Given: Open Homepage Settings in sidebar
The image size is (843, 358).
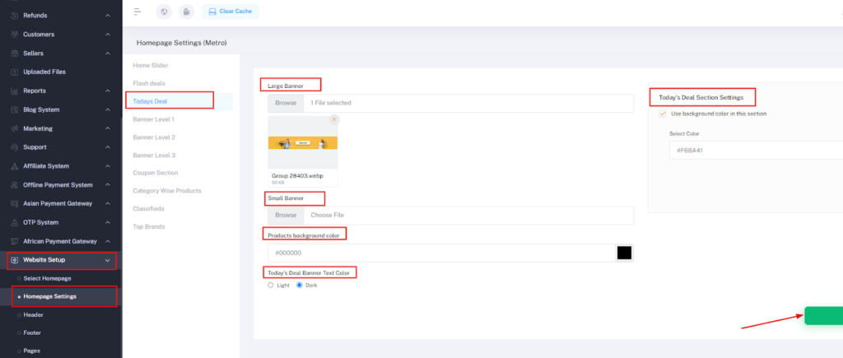Looking at the screenshot, I should coord(50,297).
